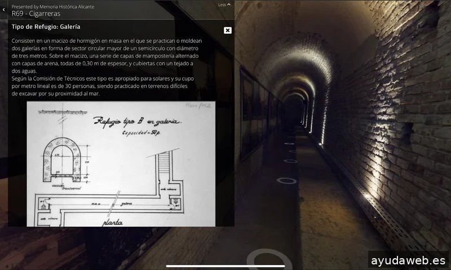Go to the third floor ring marker

(290, 151)
